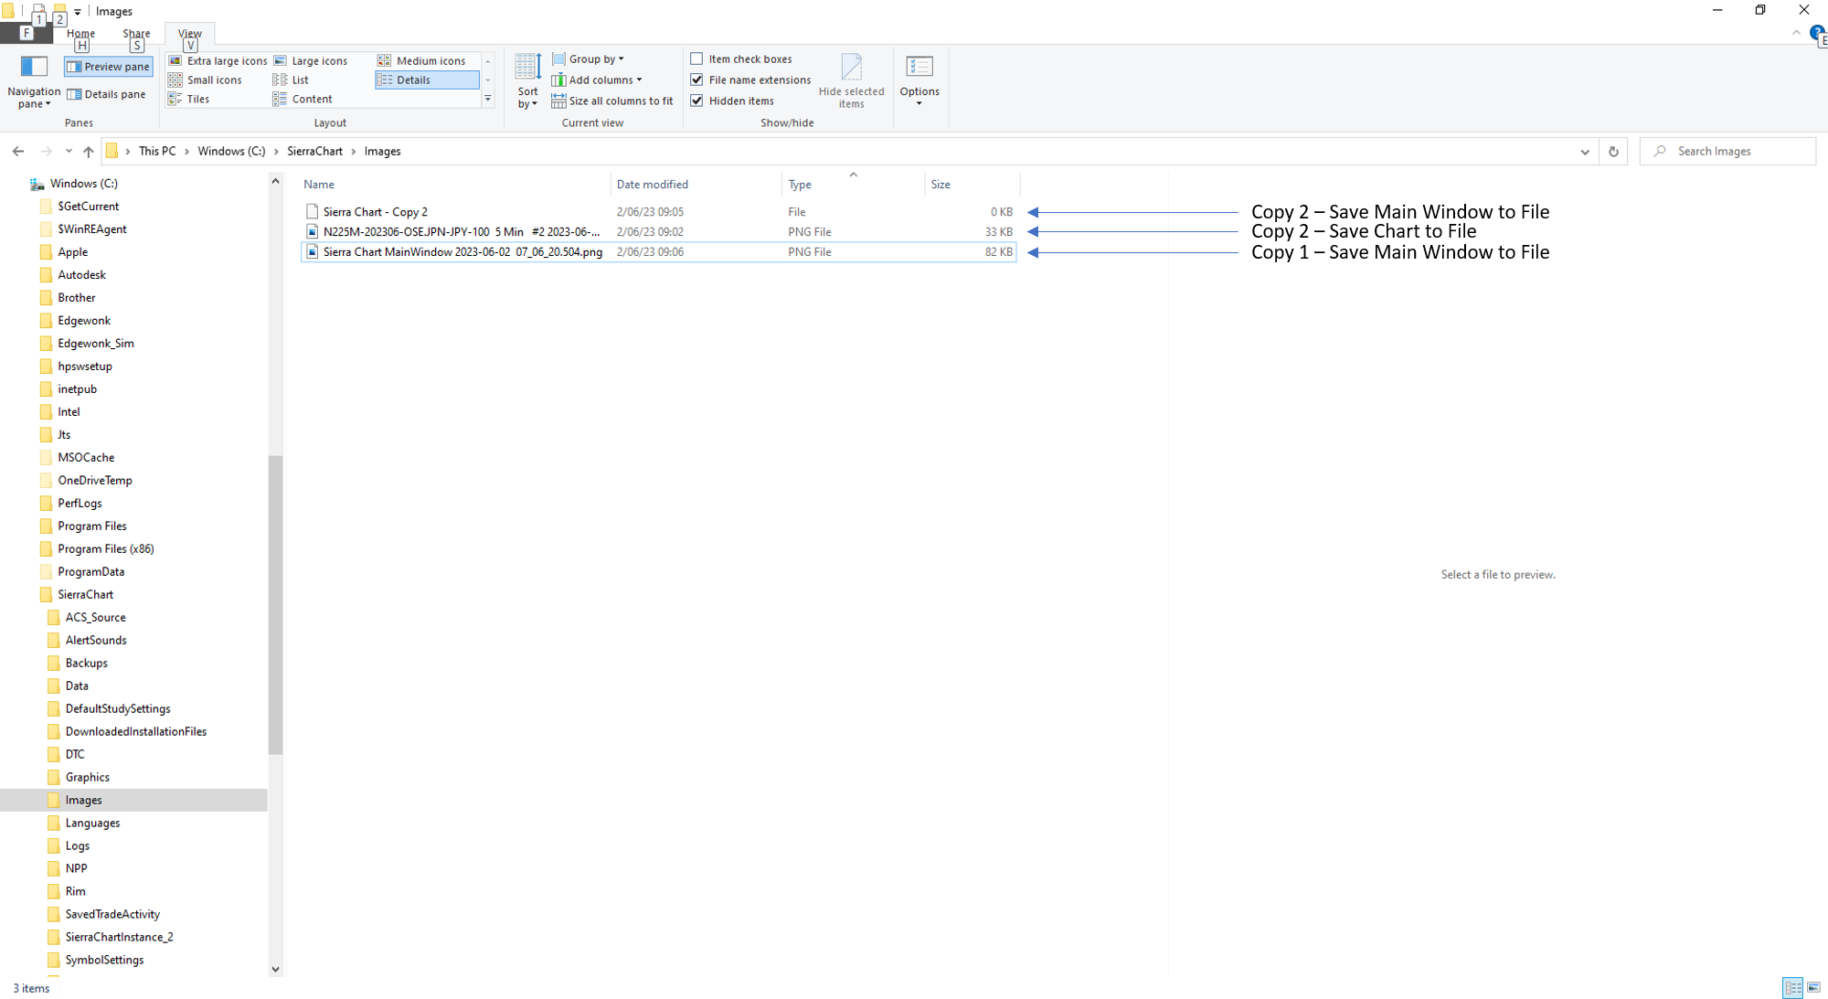
Task: Switch to Tiles layout view
Action: [x=190, y=99]
